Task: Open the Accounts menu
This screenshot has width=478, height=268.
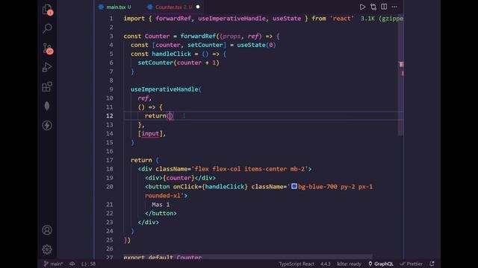Action: click(47, 230)
